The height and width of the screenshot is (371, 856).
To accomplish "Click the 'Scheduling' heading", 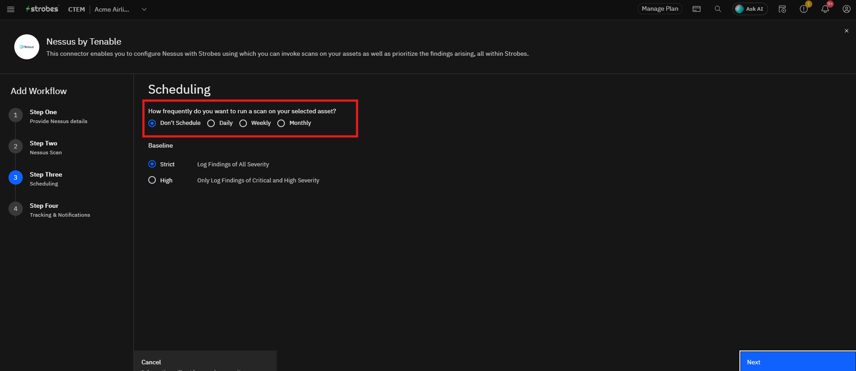I will (x=179, y=90).
